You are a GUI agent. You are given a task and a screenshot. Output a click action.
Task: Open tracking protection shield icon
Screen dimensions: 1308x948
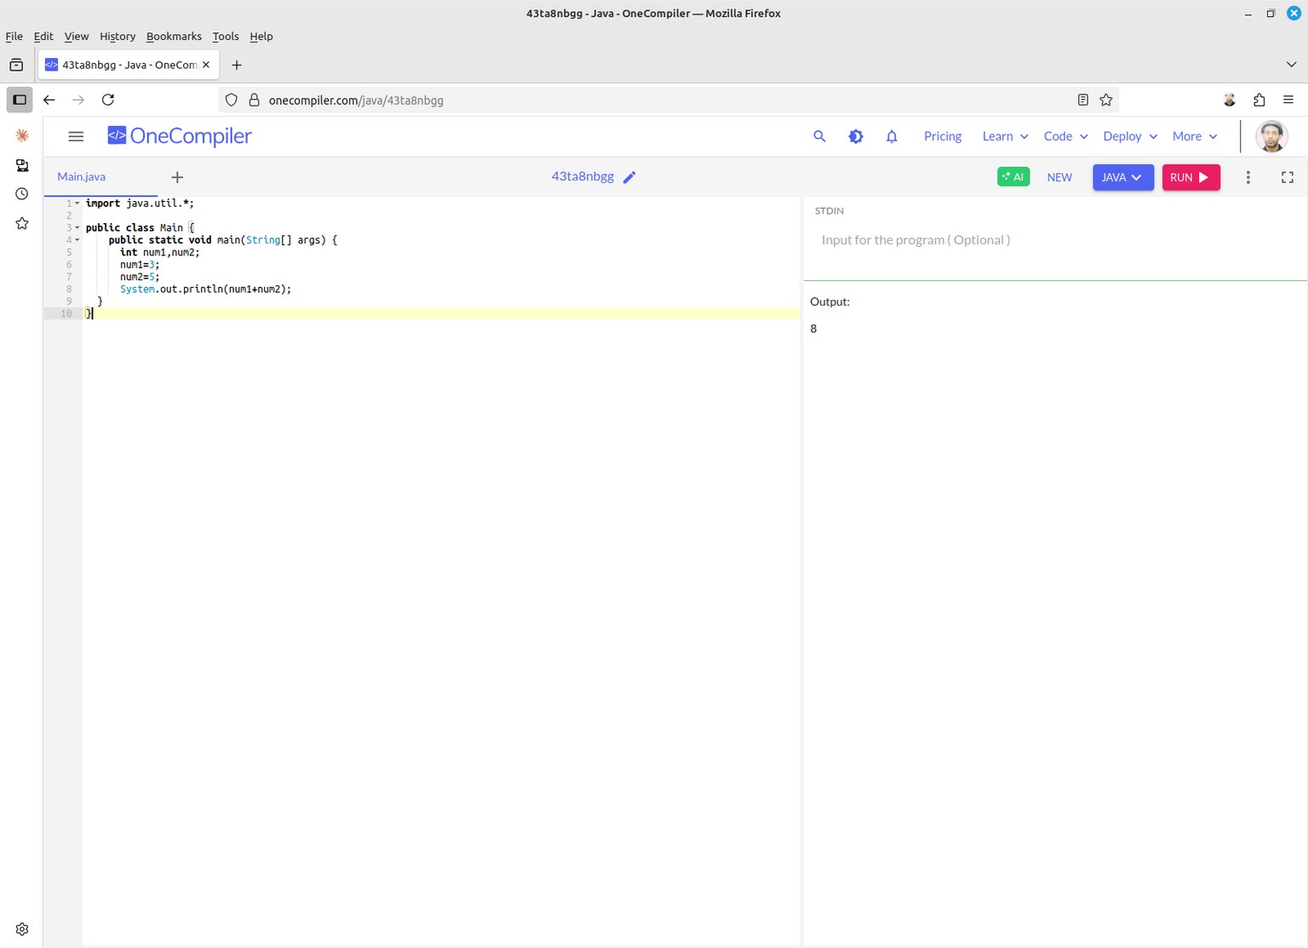click(x=231, y=100)
